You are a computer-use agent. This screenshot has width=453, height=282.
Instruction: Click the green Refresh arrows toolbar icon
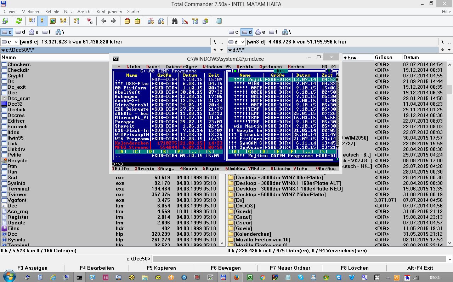(18, 21)
